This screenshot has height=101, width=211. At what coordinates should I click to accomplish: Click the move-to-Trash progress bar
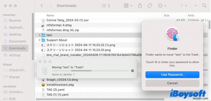(90, 71)
